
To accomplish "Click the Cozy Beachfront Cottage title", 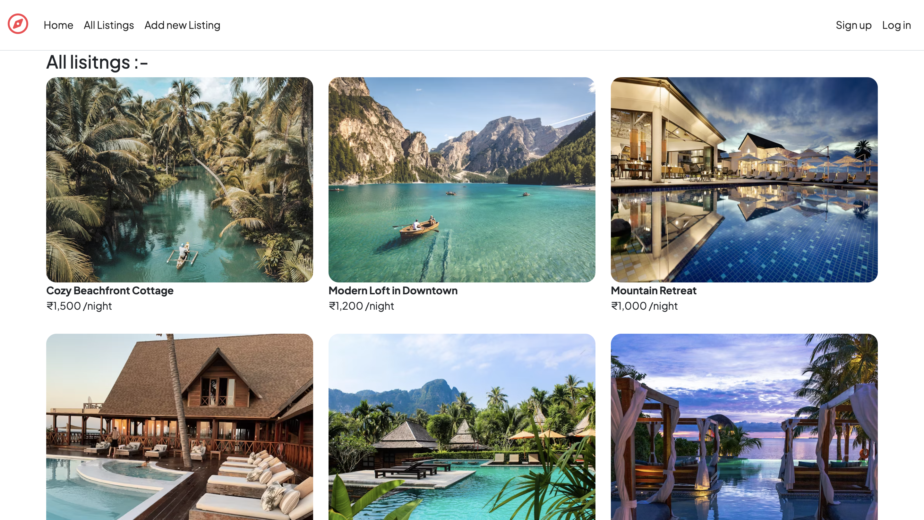I will pos(110,290).
